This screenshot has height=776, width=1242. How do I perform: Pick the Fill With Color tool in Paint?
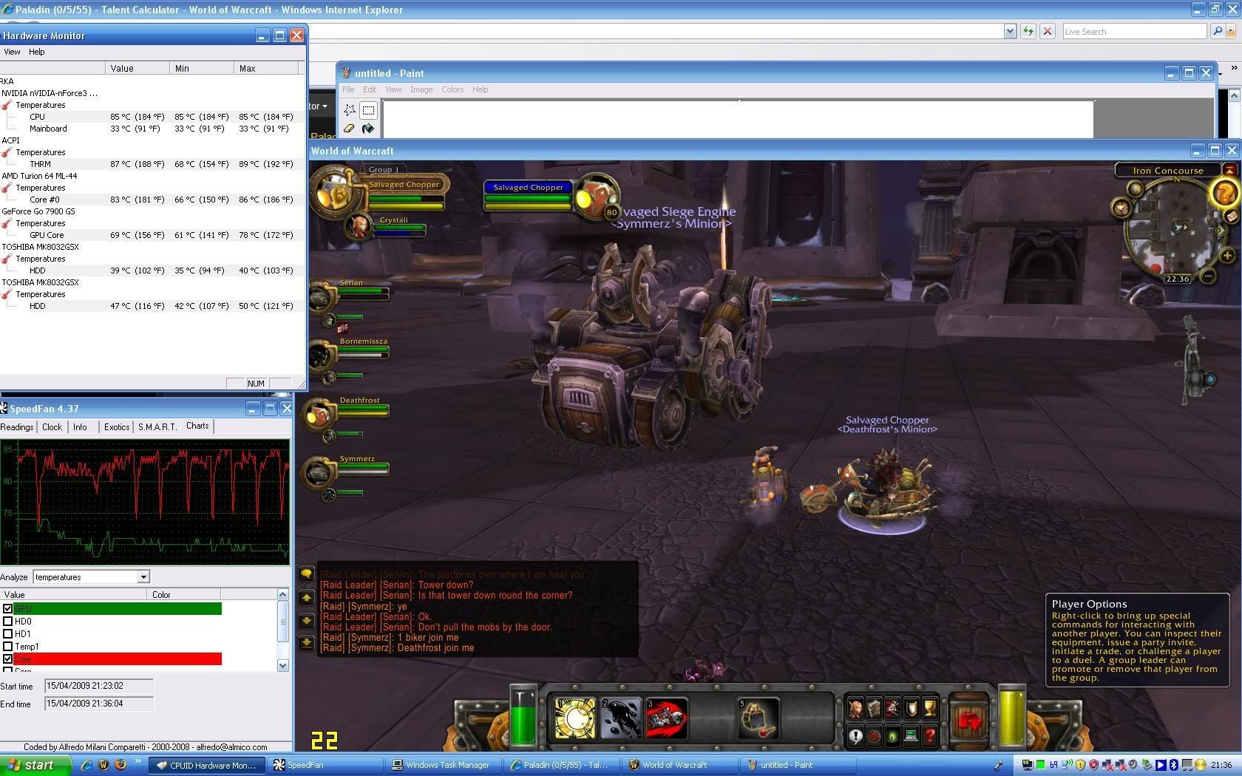(368, 129)
